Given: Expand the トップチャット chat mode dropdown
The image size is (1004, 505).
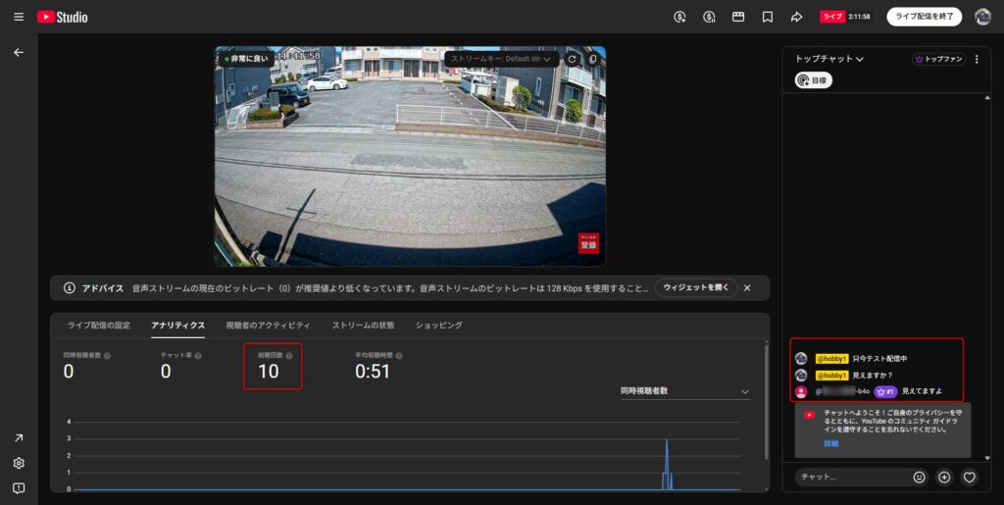Looking at the screenshot, I should (x=829, y=59).
